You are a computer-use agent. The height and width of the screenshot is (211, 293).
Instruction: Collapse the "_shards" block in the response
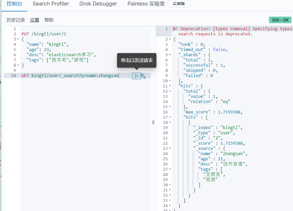[170, 55]
